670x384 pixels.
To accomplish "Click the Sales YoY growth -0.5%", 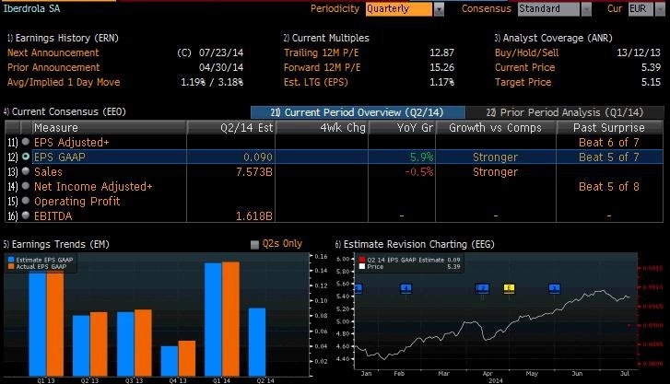I will tap(418, 171).
